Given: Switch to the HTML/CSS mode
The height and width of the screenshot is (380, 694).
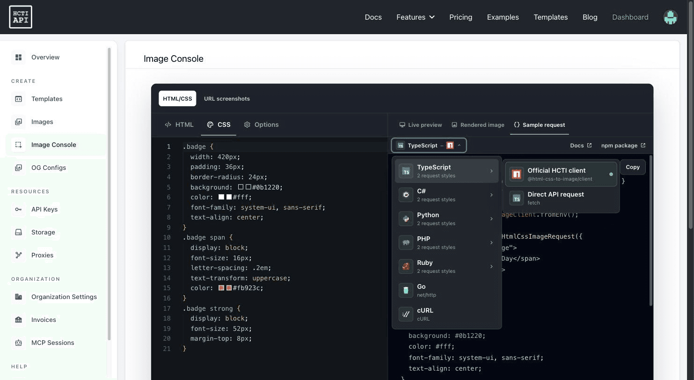Looking at the screenshot, I should click(177, 99).
